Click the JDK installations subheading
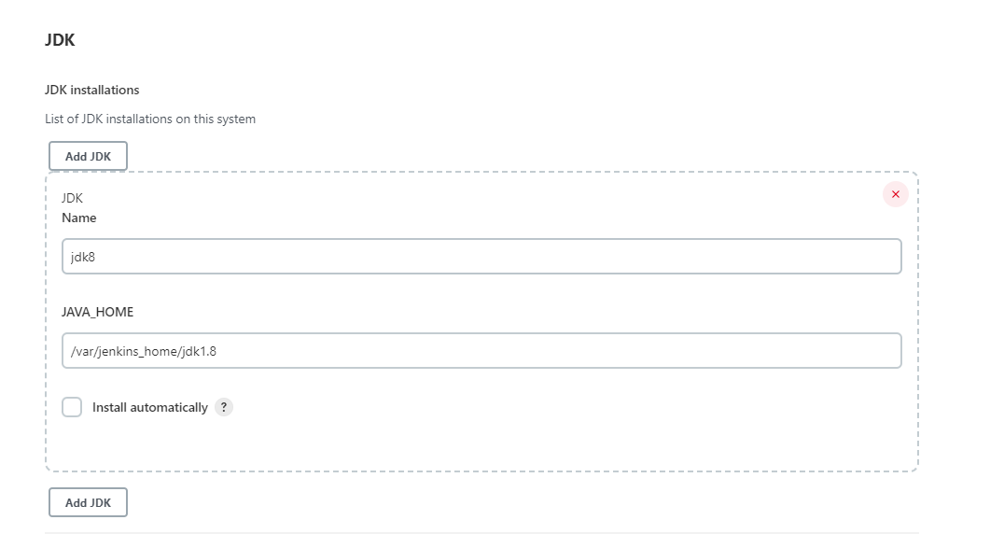Image resolution: width=990 pixels, height=534 pixels. point(92,90)
